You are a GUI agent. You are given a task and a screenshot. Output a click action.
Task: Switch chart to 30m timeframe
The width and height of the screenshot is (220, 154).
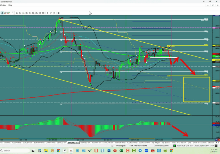click(33, 13)
